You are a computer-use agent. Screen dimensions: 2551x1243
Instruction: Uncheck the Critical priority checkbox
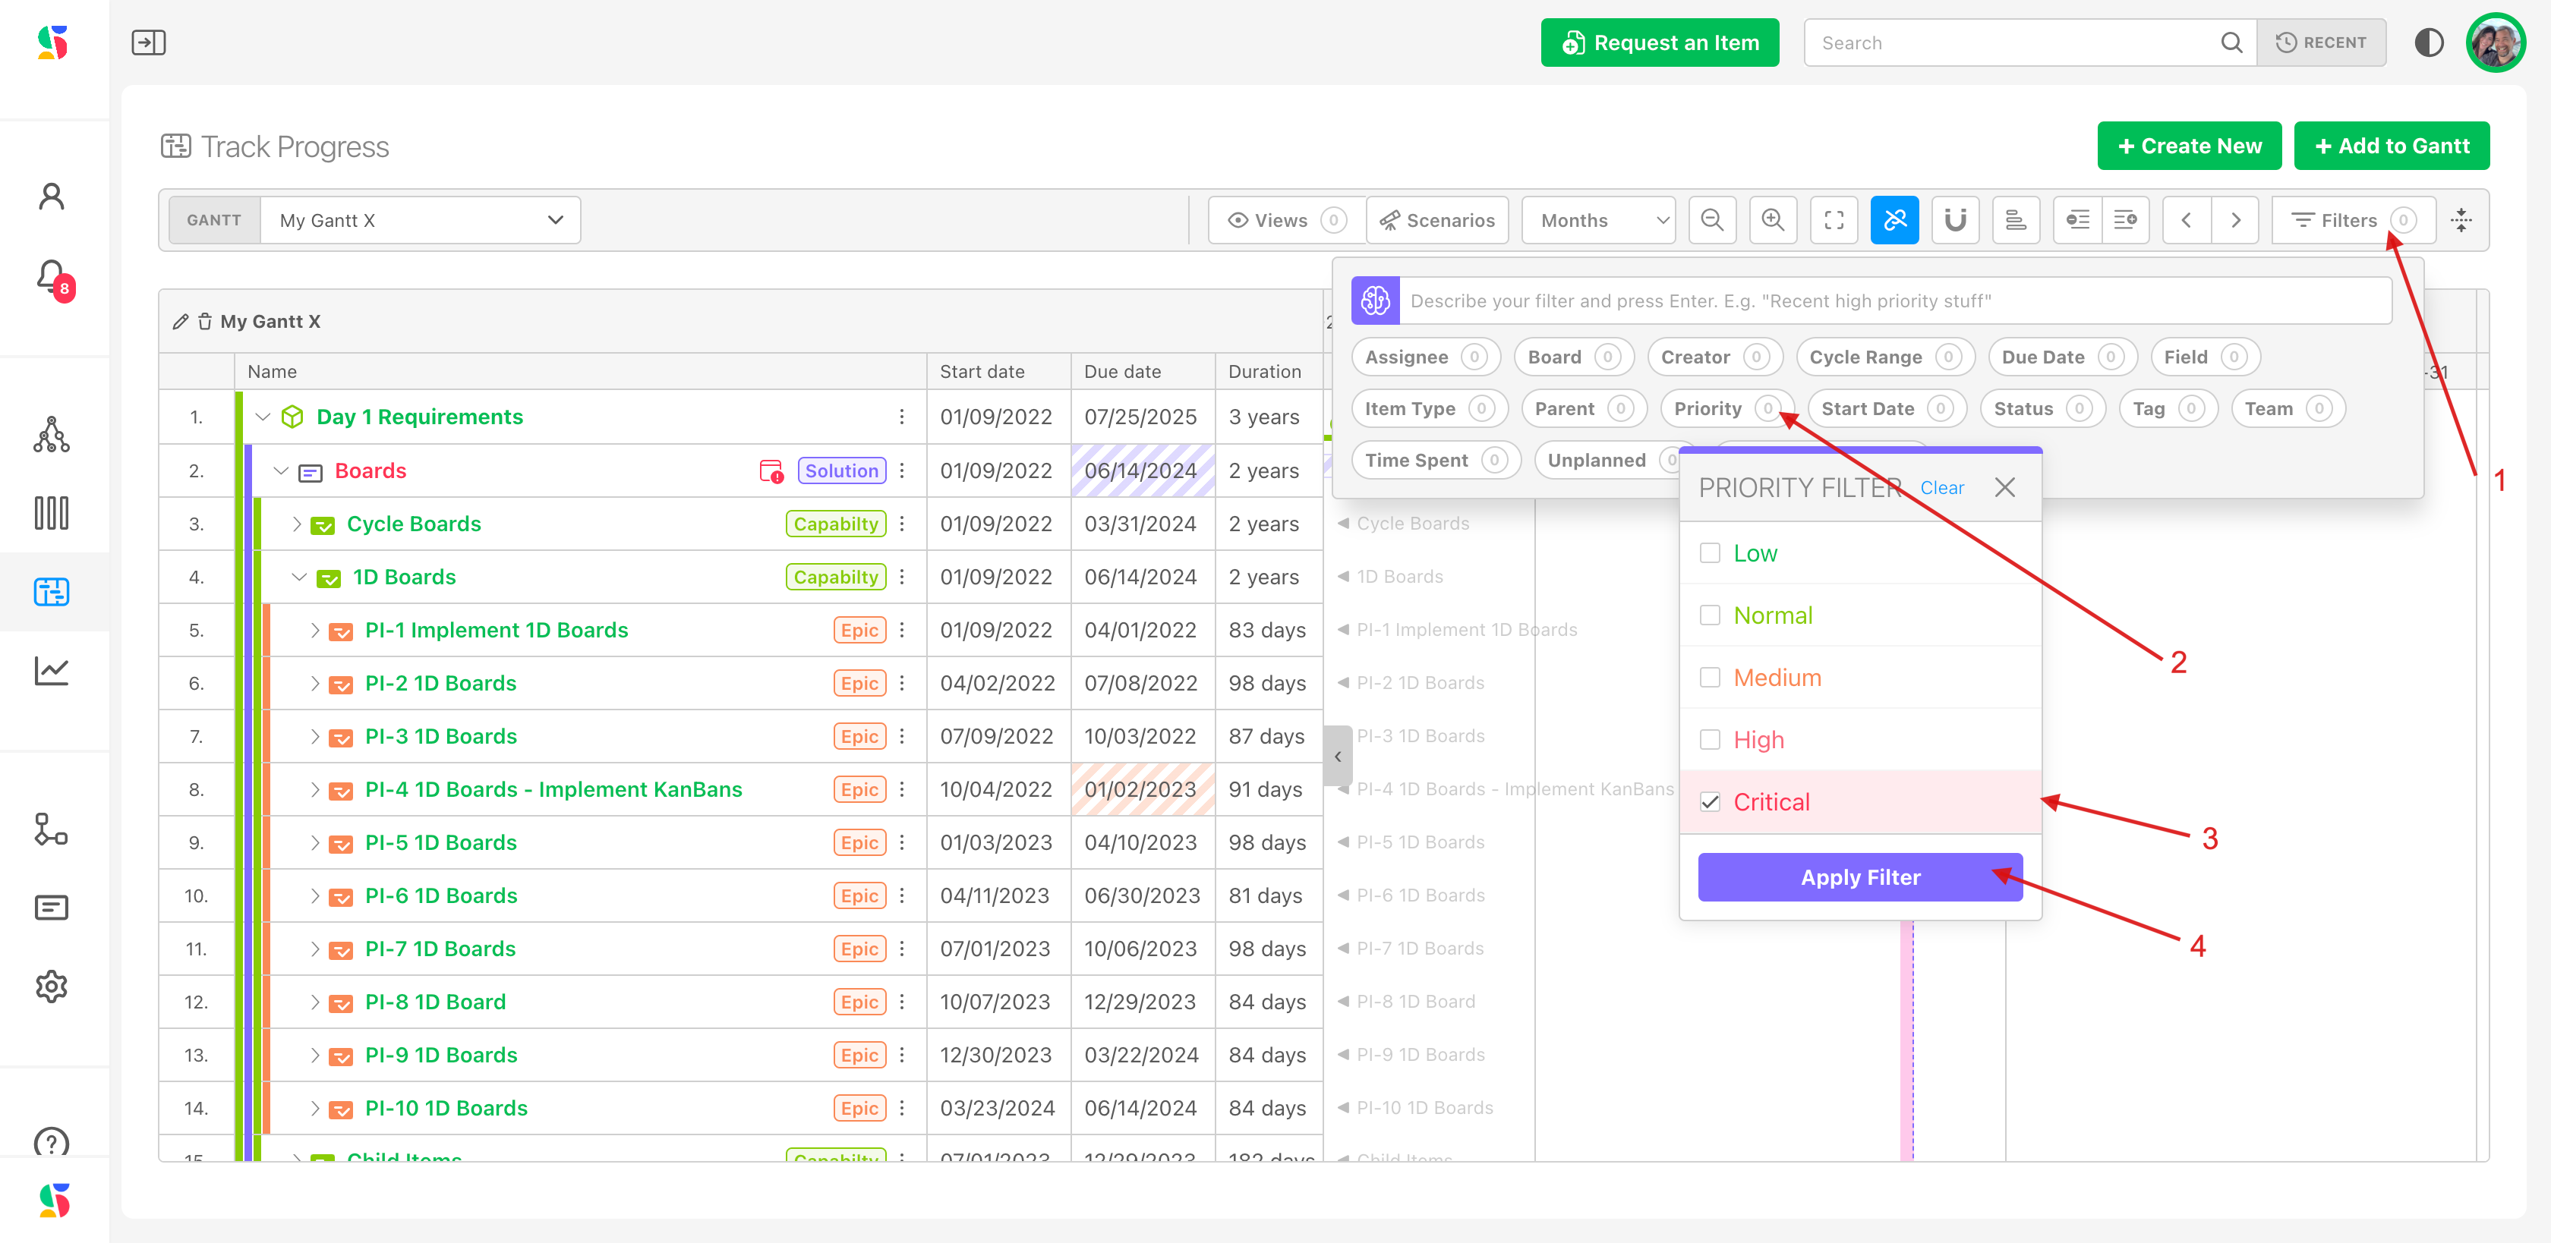[1709, 801]
